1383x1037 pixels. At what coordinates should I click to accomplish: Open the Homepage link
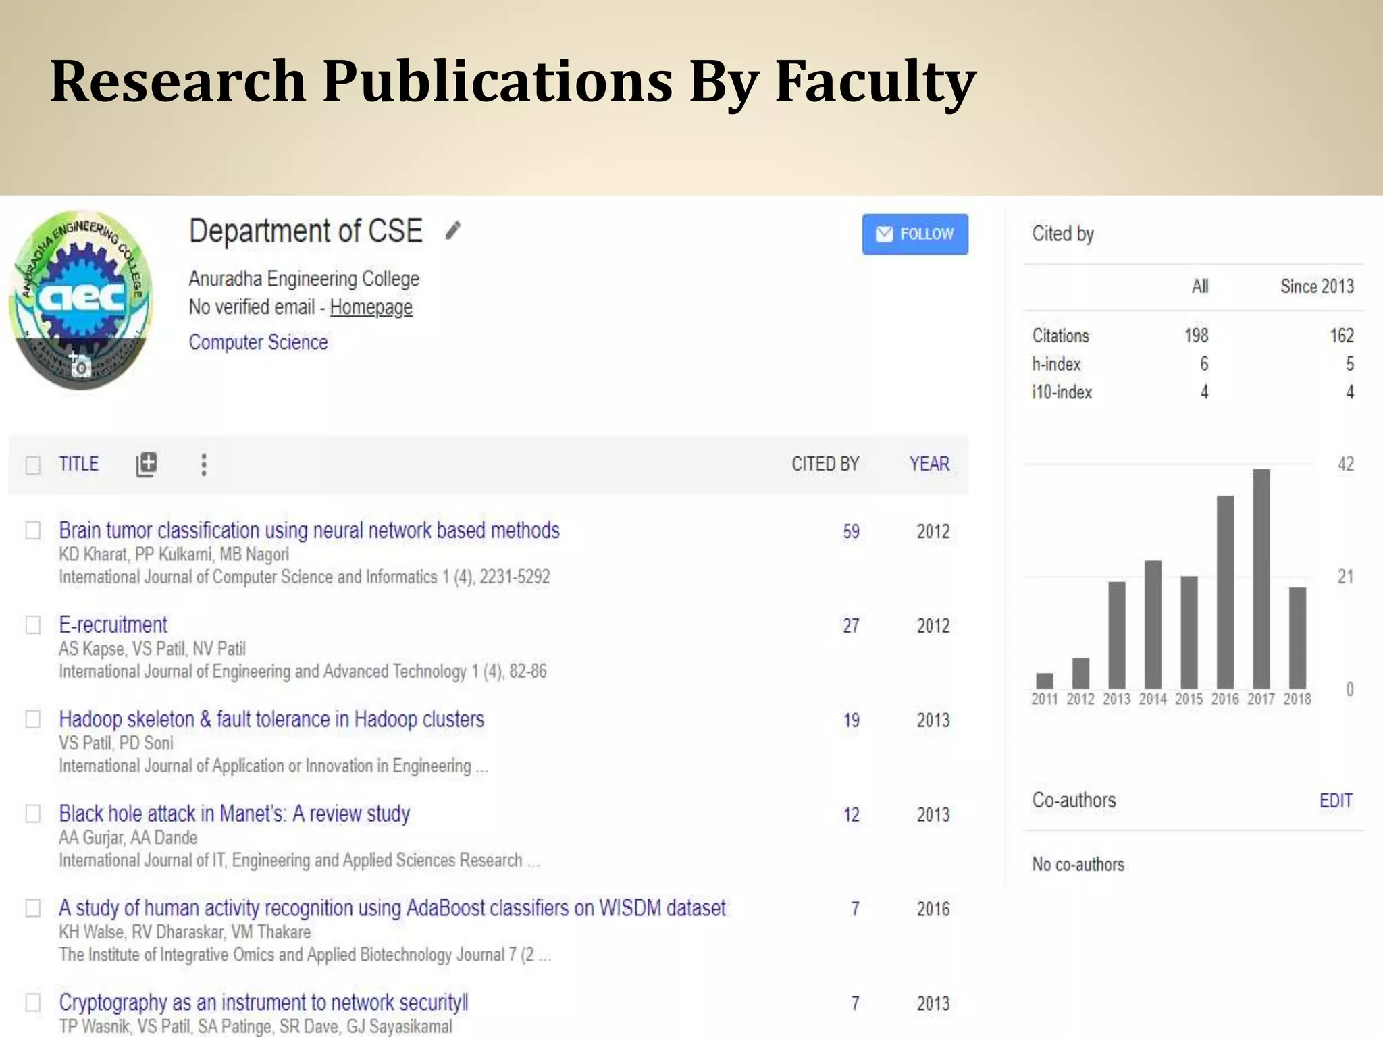[x=371, y=307]
